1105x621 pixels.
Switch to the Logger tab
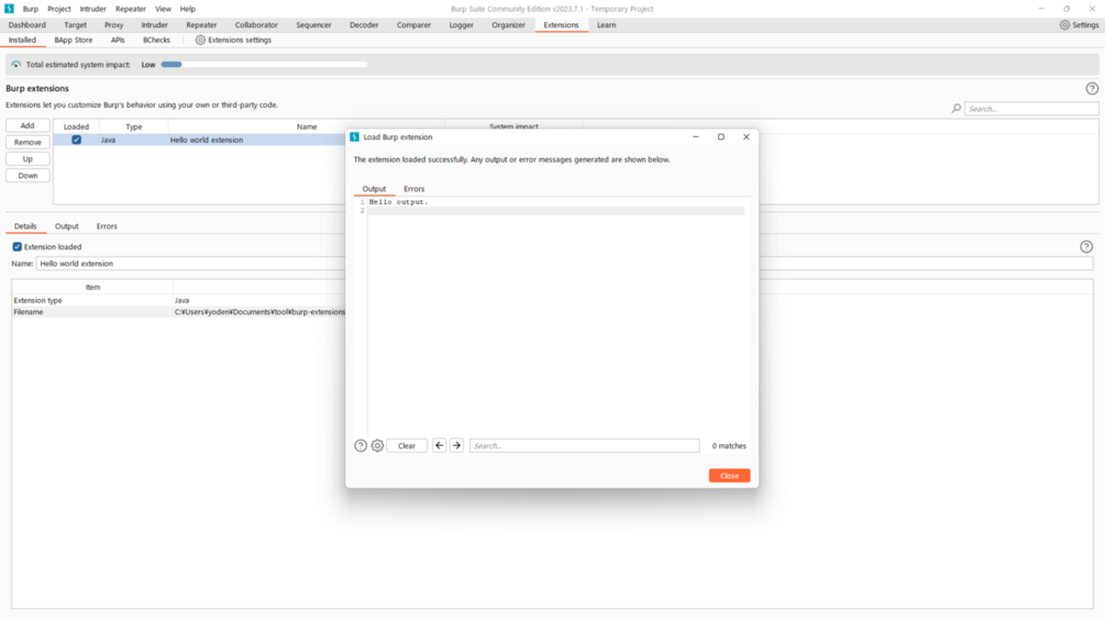coord(462,25)
